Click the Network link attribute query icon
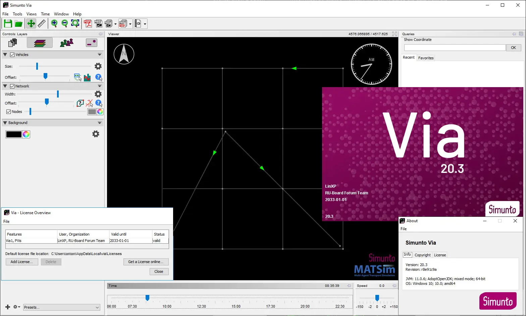 pos(80,103)
